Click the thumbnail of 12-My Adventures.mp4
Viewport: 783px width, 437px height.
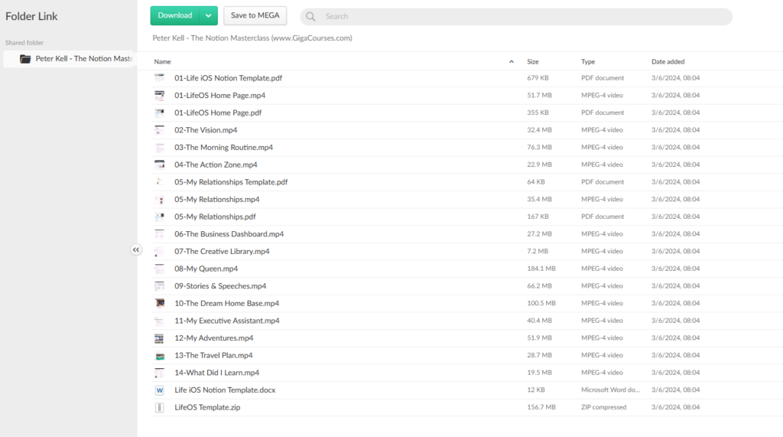coord(160,338)
